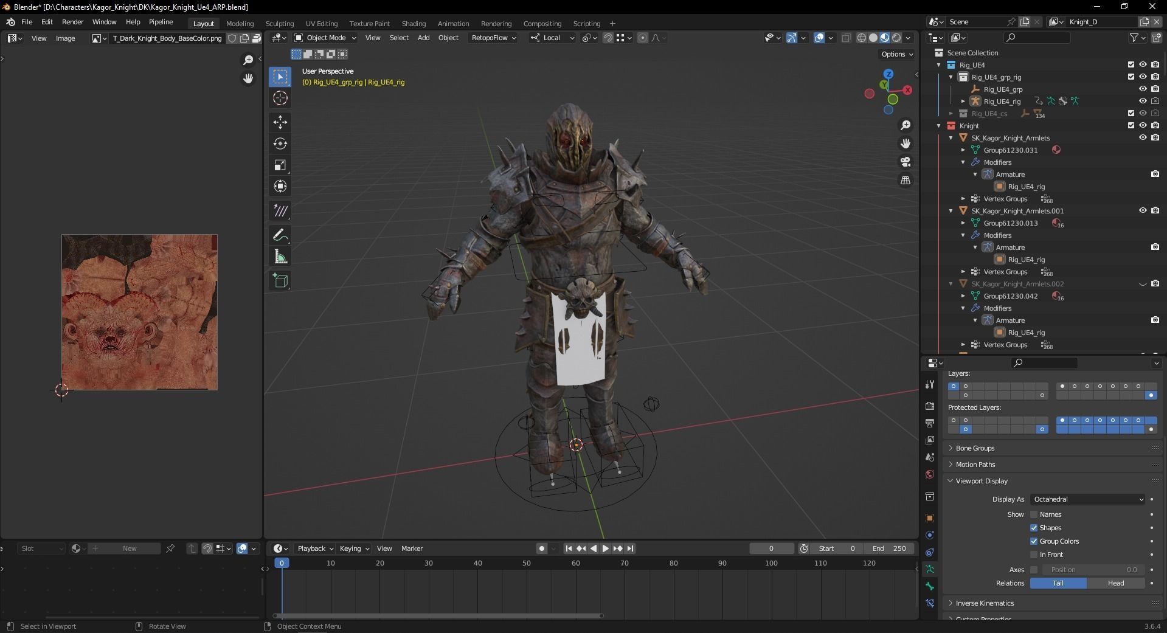
Task: Set Relations to Head
Action: [x=1116, y=583]
